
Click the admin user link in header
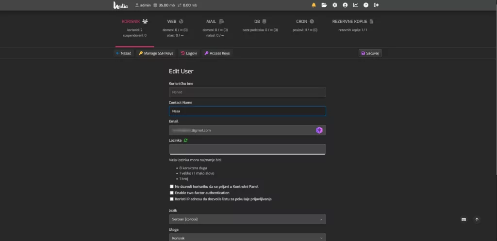(x=143, y=5)
